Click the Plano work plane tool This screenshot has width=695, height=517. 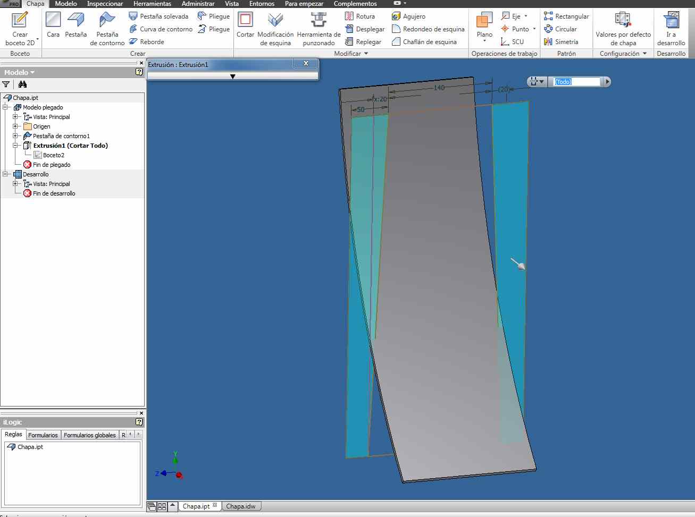tap(484, 28)
